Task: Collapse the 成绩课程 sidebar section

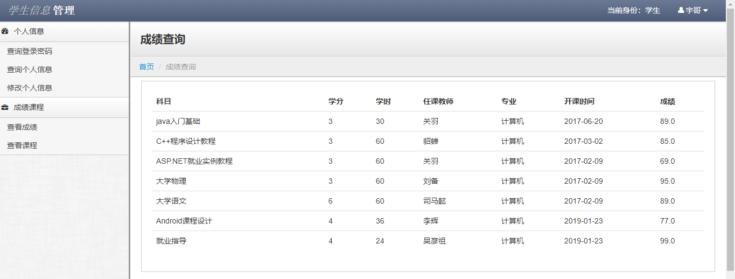Action: (x=65, y=107)
